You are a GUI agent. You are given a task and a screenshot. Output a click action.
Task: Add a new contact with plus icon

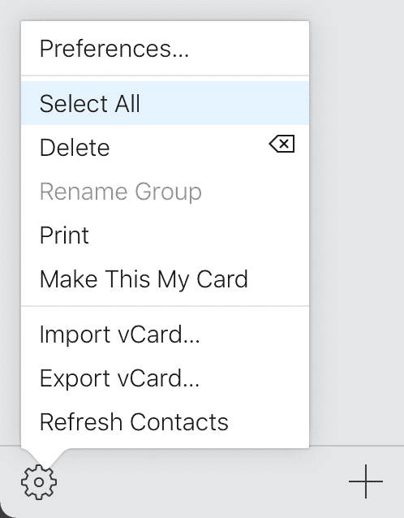pos(366,481)
